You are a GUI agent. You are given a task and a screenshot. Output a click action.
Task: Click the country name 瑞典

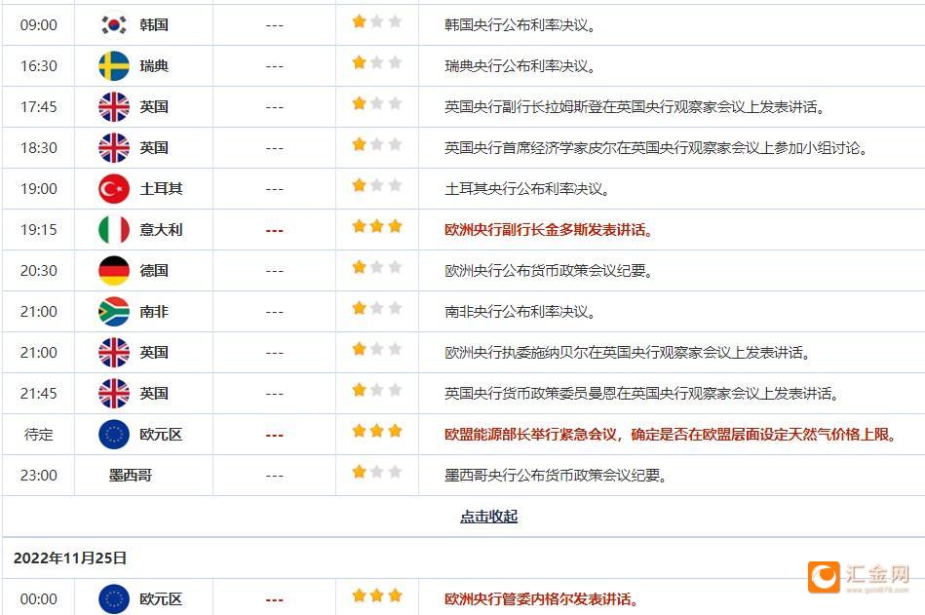[x=154, y=66]
